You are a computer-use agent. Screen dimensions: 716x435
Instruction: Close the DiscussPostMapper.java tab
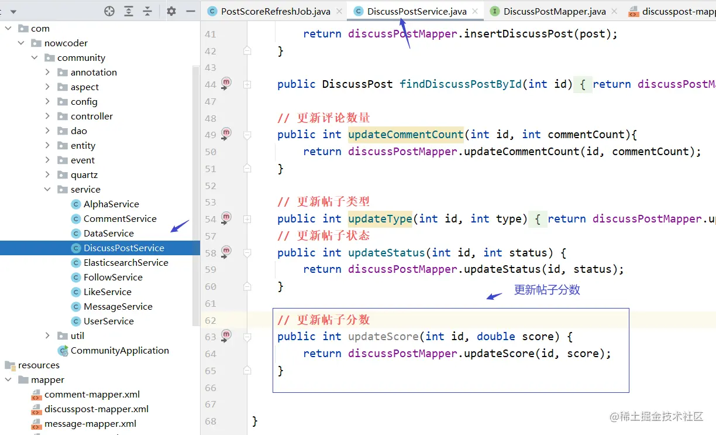pos(614,11)
